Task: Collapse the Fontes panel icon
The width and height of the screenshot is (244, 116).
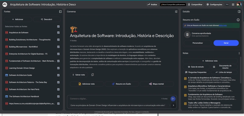Action: (x=60, y=12)
